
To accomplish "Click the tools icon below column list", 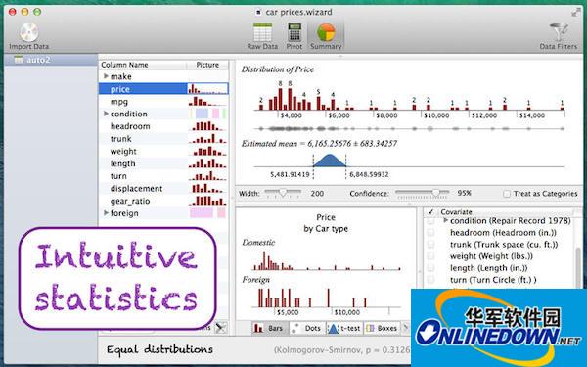I will [221, 328].
